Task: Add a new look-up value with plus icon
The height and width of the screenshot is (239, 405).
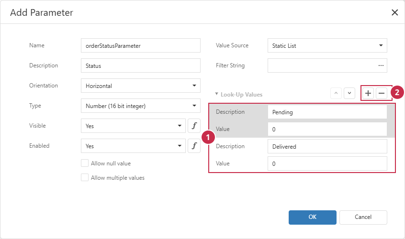Action: point(368,93)
